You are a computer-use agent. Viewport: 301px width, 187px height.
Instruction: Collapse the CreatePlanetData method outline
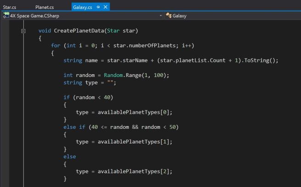(23, 31)
